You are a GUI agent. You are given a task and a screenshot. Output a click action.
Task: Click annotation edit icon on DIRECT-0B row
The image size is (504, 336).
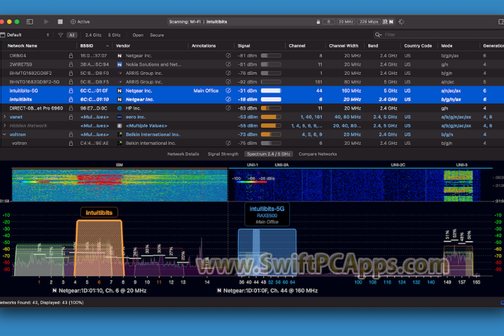click(228, 108)
